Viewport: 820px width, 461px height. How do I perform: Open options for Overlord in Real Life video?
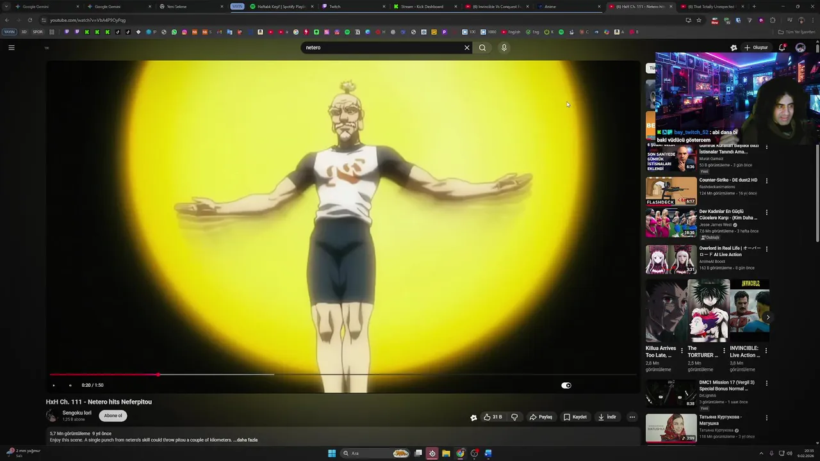tap(767, 248)
